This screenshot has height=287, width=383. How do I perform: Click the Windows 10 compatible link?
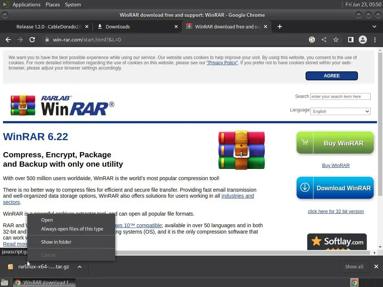coord(138,225)
